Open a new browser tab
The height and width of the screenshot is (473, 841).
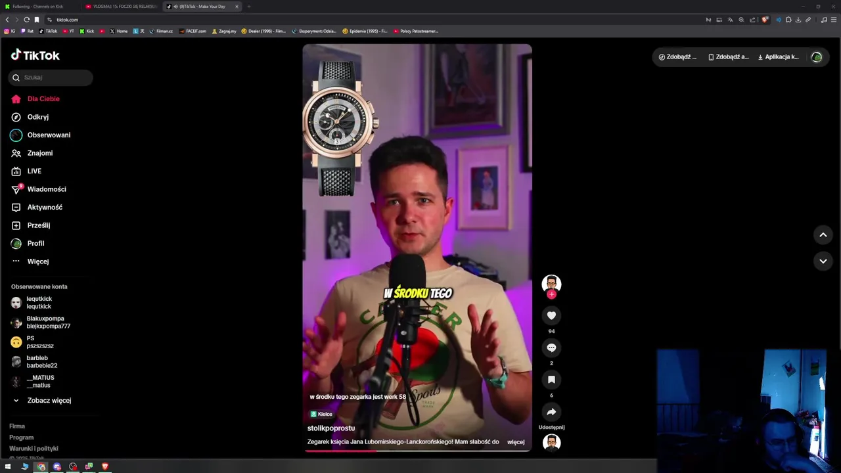point(249,7)
